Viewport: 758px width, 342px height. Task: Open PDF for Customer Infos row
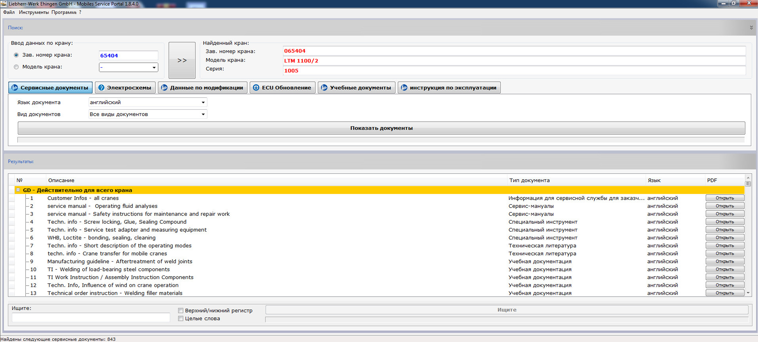click(725, 198)
